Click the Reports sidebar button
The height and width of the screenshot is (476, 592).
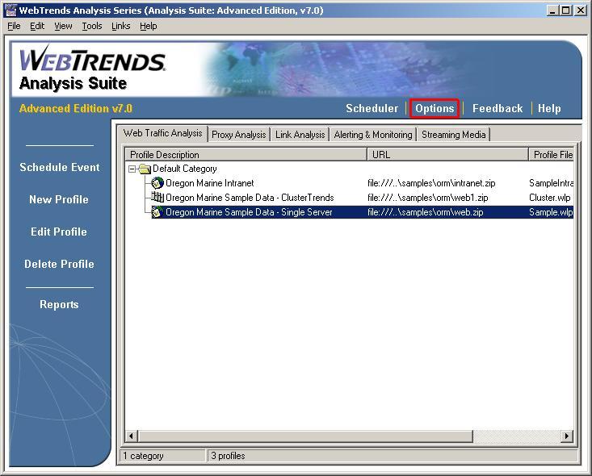[x=59, y=304]
